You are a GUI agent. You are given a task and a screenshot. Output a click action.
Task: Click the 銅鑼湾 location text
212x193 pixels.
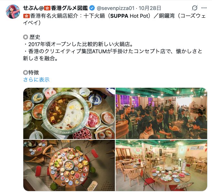(x=167, y=16)
